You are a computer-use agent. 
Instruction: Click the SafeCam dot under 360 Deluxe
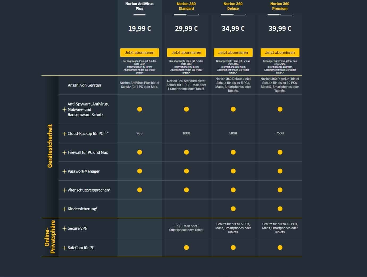click(233, 248)
